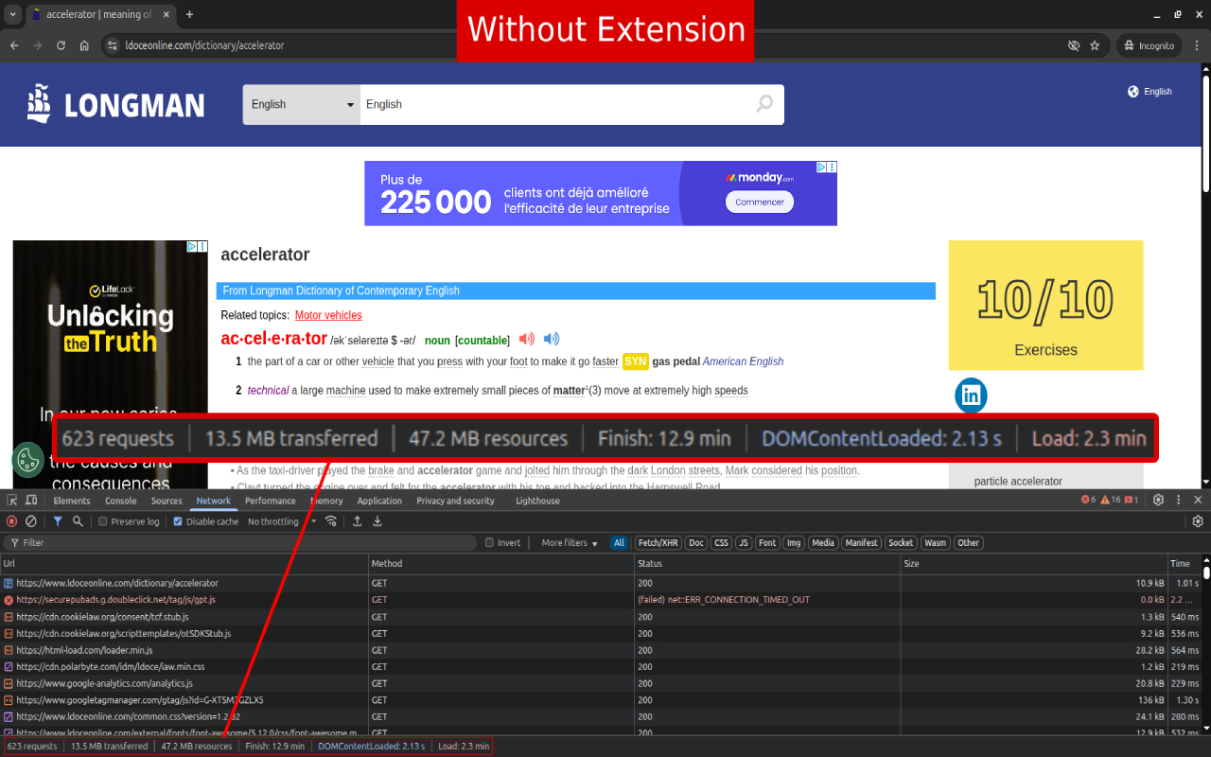Export HAR file download icon
This screenshot has width=1211, height=757.
377,521
